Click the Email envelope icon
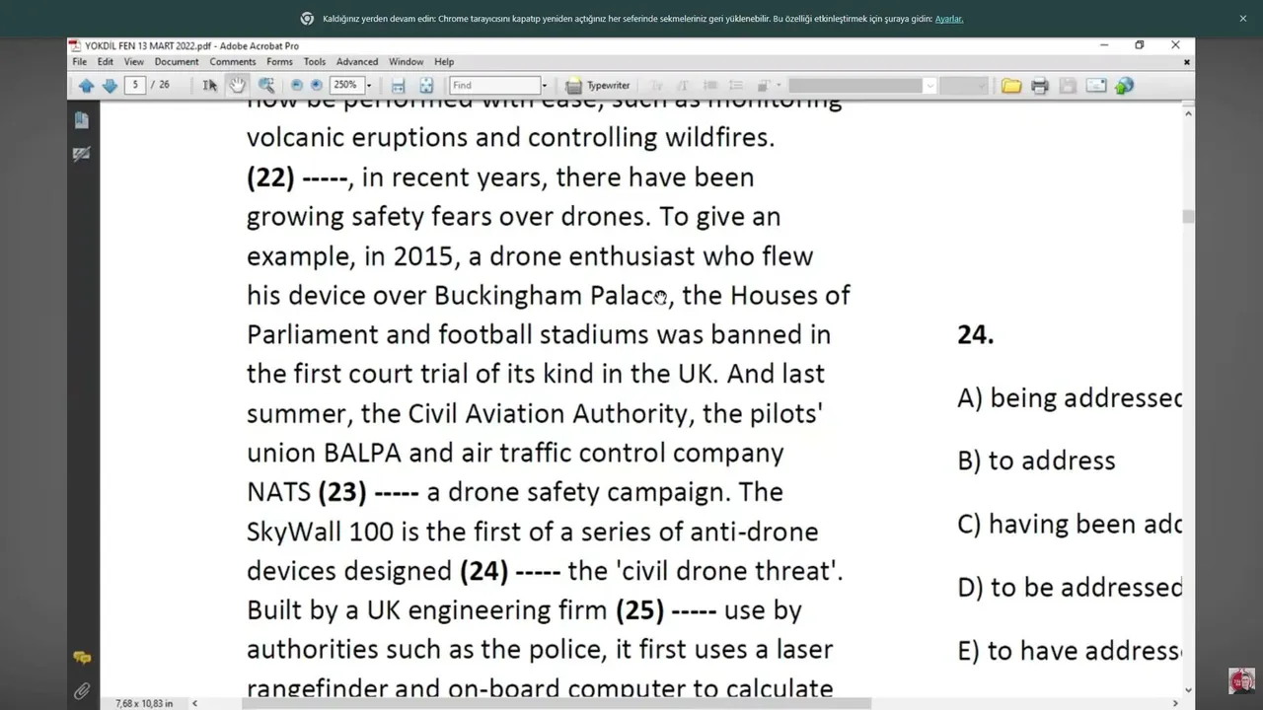This screenshot has width=1263, height=710. pos(1096,86)
